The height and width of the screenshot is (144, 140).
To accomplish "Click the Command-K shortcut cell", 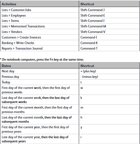I will (109, 43).
